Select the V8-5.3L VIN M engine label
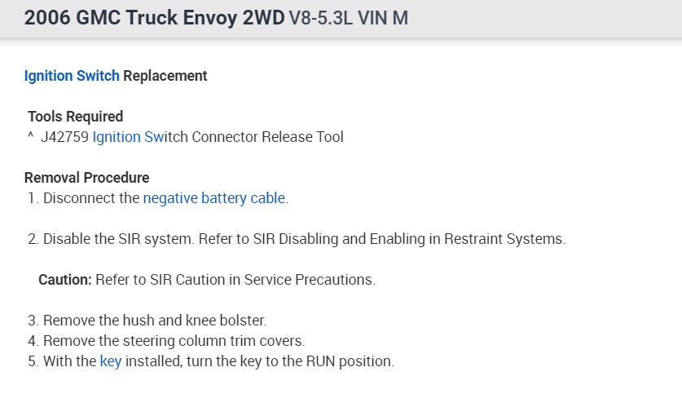The height and width of the screenshot is (394, 682). [349, 18]
